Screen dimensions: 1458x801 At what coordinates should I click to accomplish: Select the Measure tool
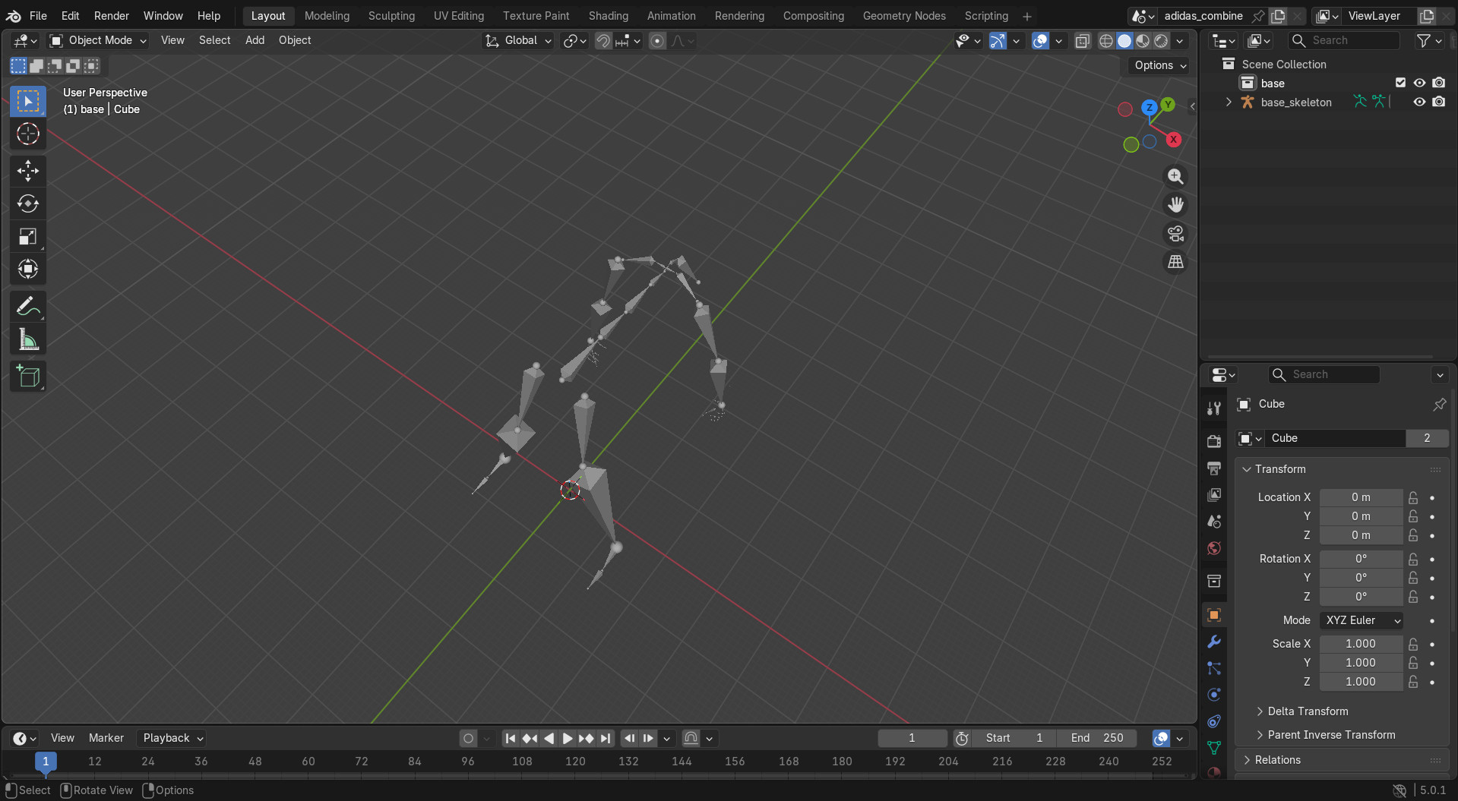(28, 339)
